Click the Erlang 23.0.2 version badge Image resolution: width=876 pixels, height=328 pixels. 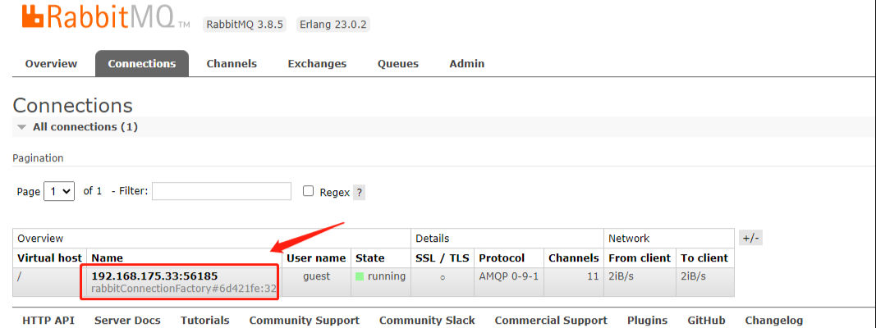pos(333,25)
